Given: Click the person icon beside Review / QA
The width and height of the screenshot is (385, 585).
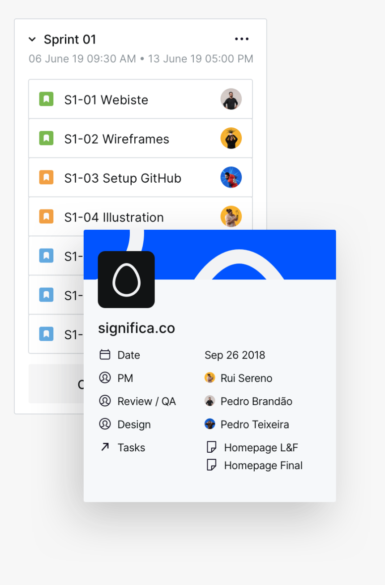Looking at the screenshot, I should (x=105, y=401).
